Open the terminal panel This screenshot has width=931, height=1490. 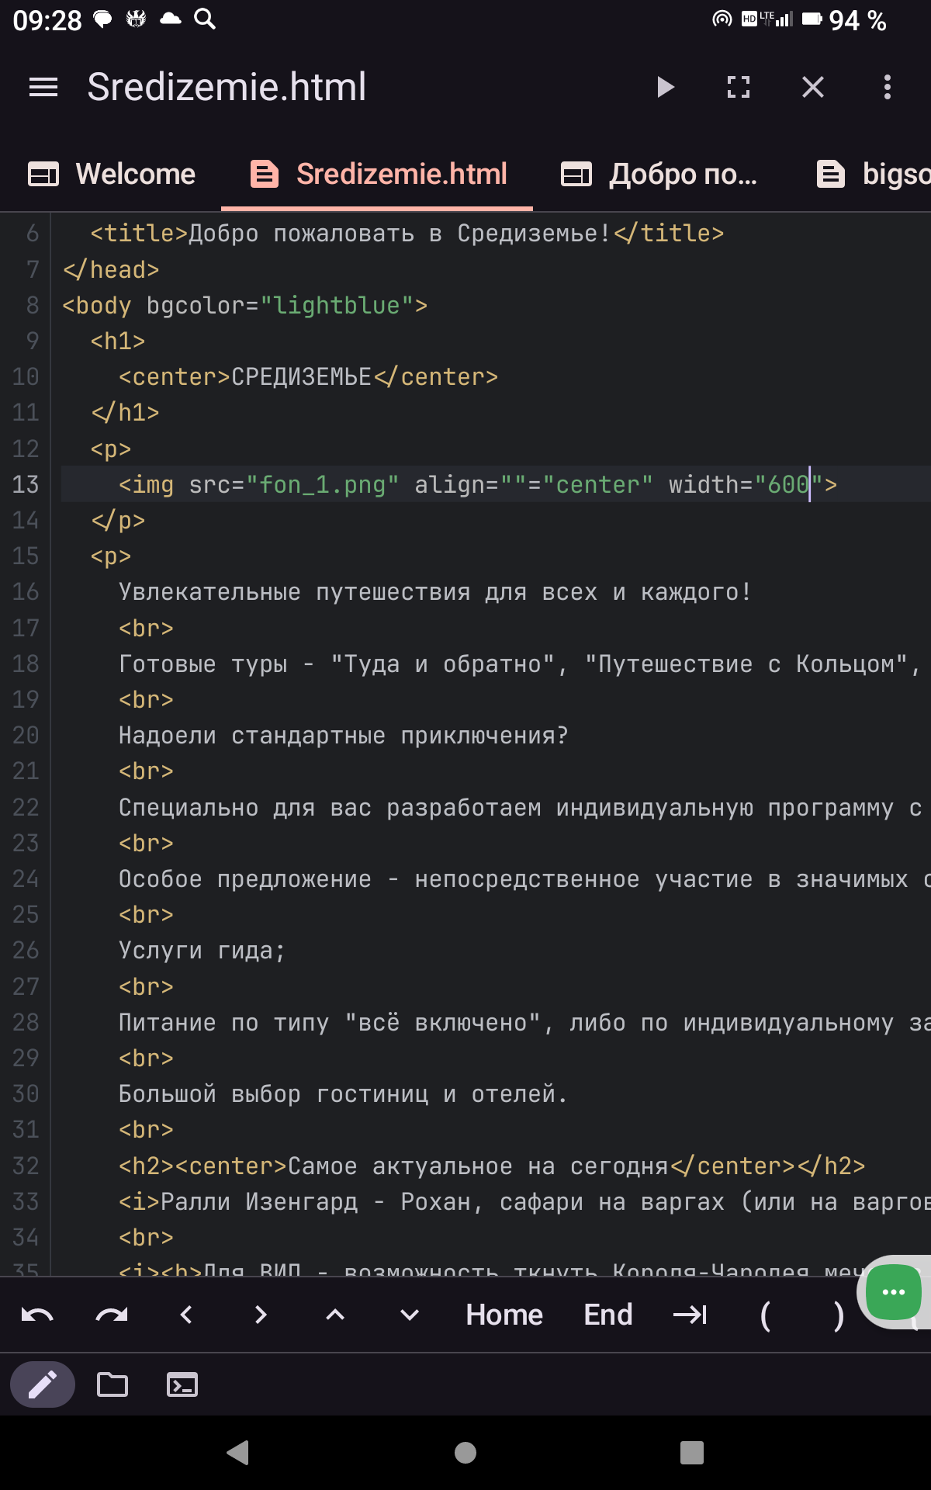point(182,1384)
